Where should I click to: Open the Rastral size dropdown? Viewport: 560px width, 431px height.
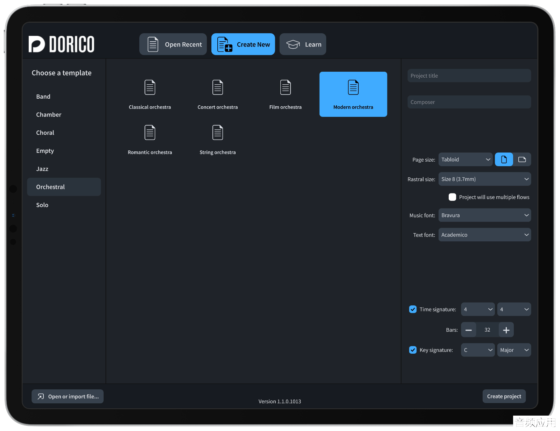click(x=484, y=179)
